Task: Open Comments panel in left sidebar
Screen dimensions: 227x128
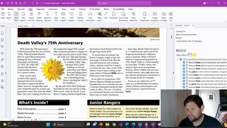Action: [2, 47]
